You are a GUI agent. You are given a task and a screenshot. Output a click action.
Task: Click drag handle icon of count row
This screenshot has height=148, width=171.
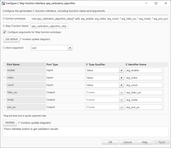click(4, 85)
